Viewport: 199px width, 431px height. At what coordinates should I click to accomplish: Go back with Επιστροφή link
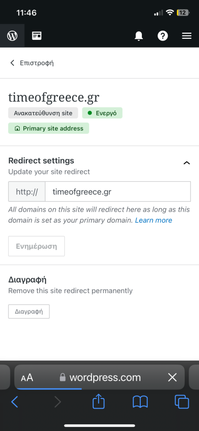coord(32,63)
